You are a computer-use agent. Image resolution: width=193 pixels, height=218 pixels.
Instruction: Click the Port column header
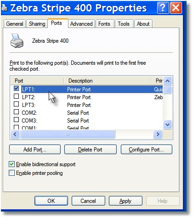click(x=37, y=81)
